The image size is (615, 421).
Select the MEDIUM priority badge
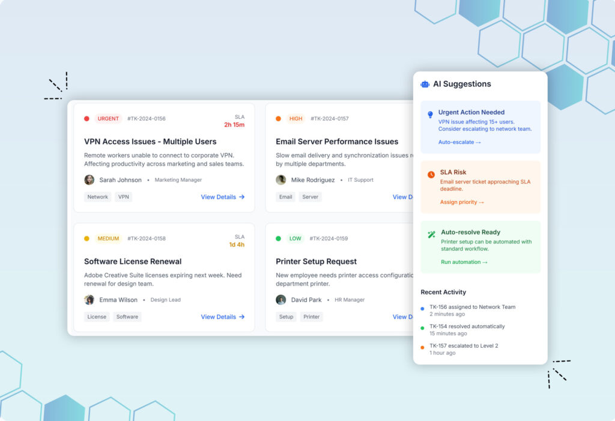tap(108, 239)
